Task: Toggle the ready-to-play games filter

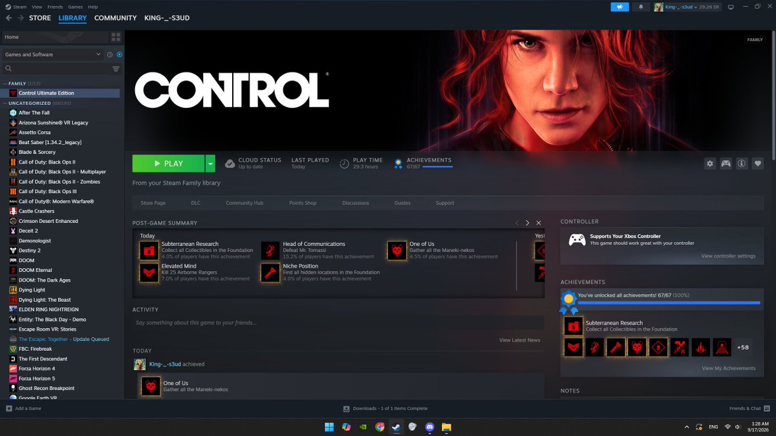Action: pos(120,54)
